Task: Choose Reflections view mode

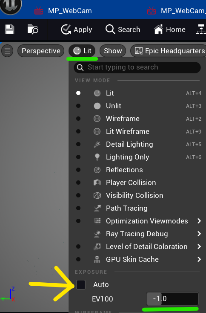Action: tap(137, 170)
